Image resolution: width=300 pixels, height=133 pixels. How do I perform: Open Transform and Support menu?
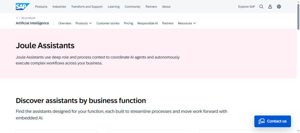click(x=87, y=7)
